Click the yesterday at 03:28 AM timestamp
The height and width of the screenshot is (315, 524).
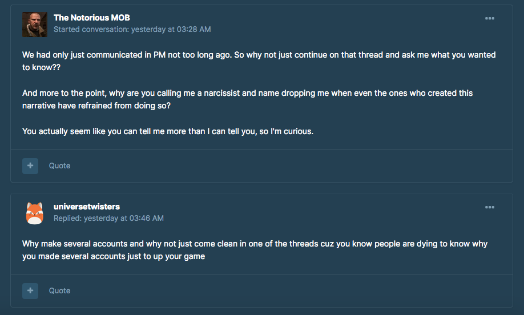pos(171,30)
